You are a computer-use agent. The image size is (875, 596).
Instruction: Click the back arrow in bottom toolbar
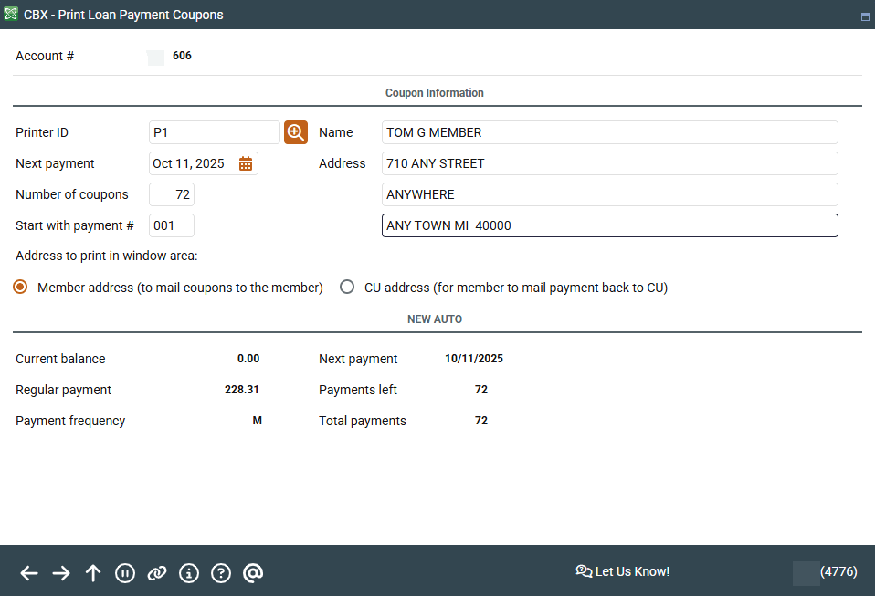pyautogui.click(x=29, y=572)
